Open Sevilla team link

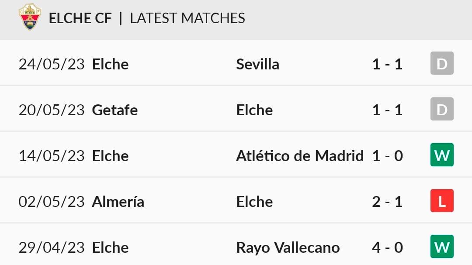(x=258, y=64)
